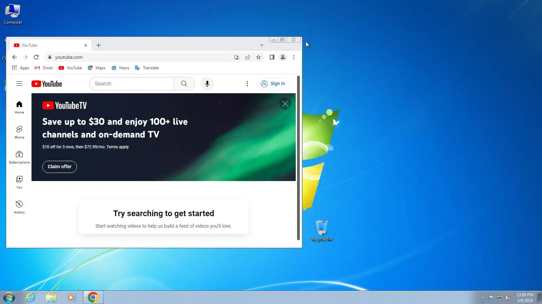The width and height of the screenshot is (542, 304).
Task: Open the Translate bookmark
Action: click(147, 68)
